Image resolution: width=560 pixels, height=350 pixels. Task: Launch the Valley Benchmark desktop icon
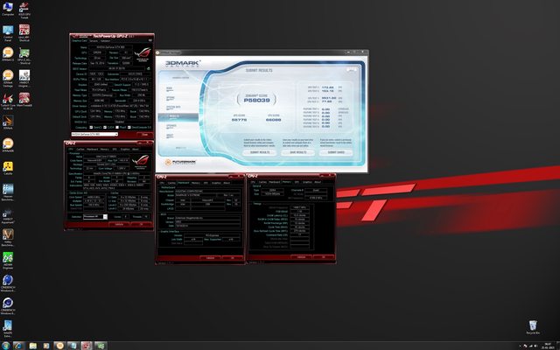click(x=8, y=238)
